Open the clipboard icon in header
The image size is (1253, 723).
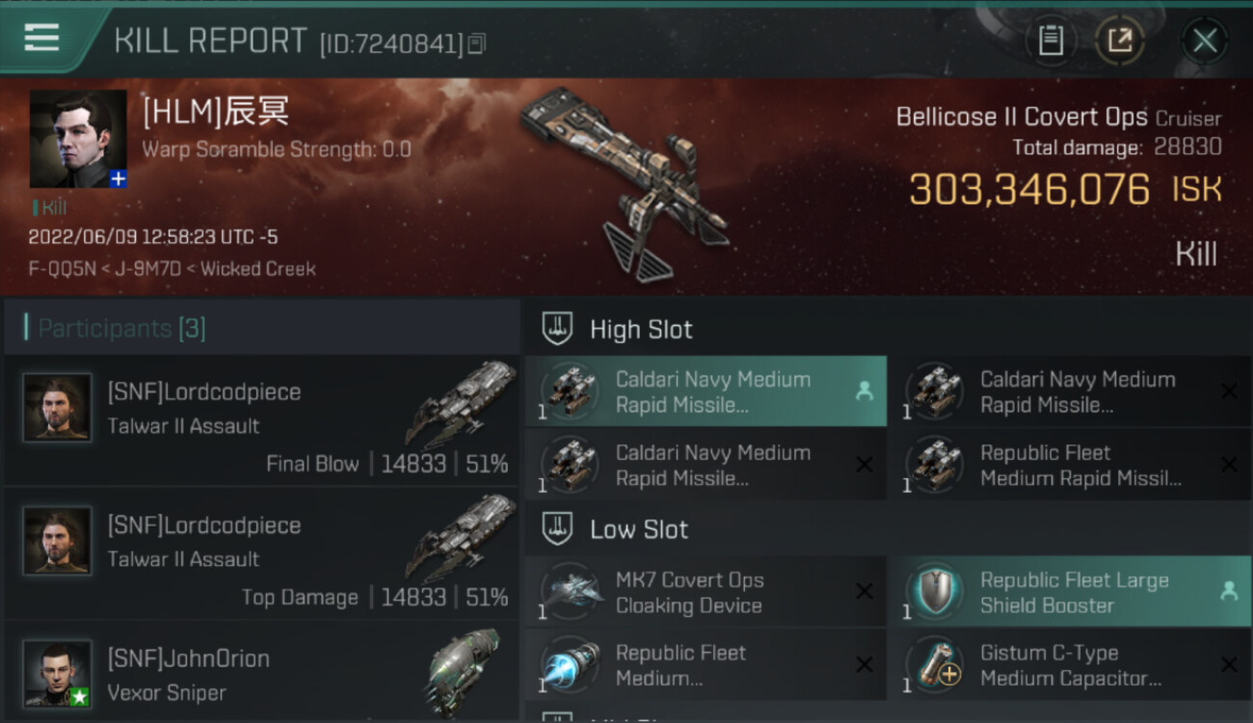(1050, 40)
